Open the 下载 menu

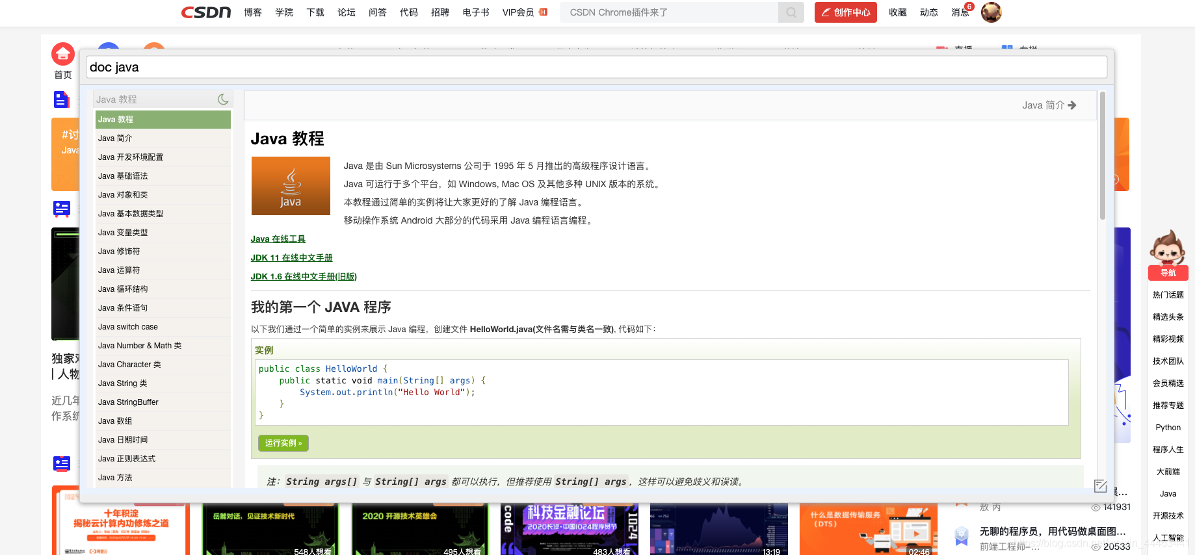[x=315, y=12]
